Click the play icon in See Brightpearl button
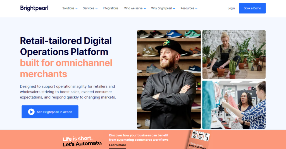This screenshot has height=149, width=286. [31, 112]
